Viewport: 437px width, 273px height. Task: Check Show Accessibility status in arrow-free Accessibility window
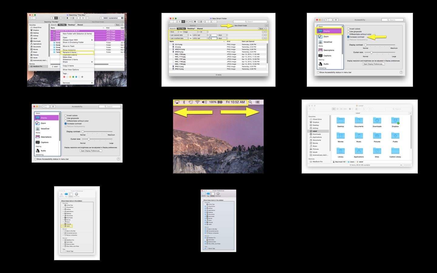coord(36,159)
